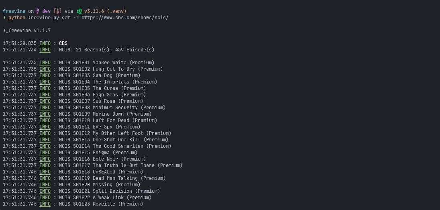Click the prompt chevron before python command
The image size is (440, 210).
[4, 18]
